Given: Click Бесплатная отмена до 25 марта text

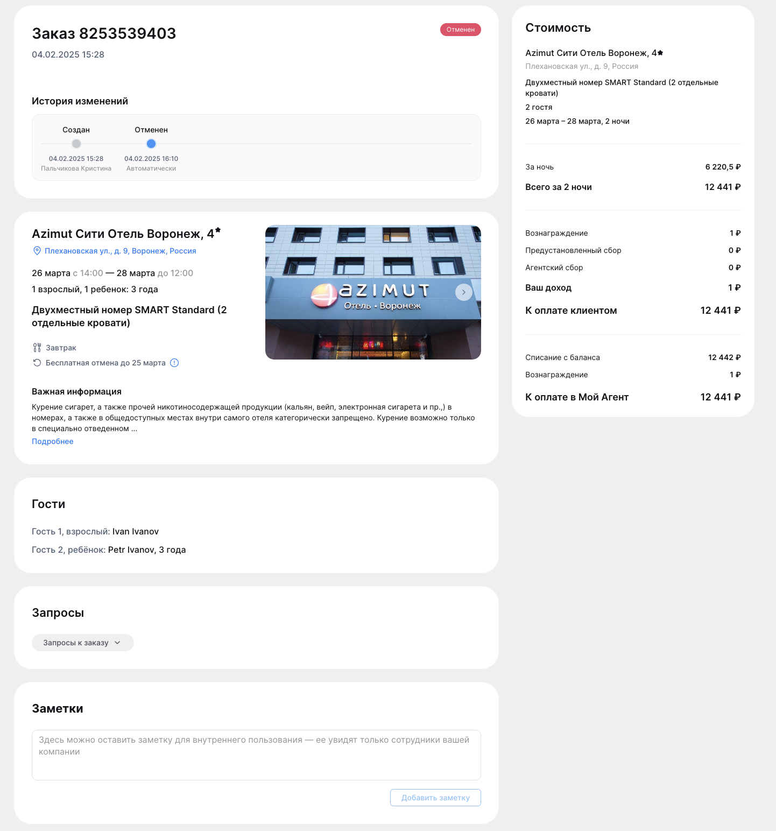Looking at the screenshot, I should tap(105, 363).
